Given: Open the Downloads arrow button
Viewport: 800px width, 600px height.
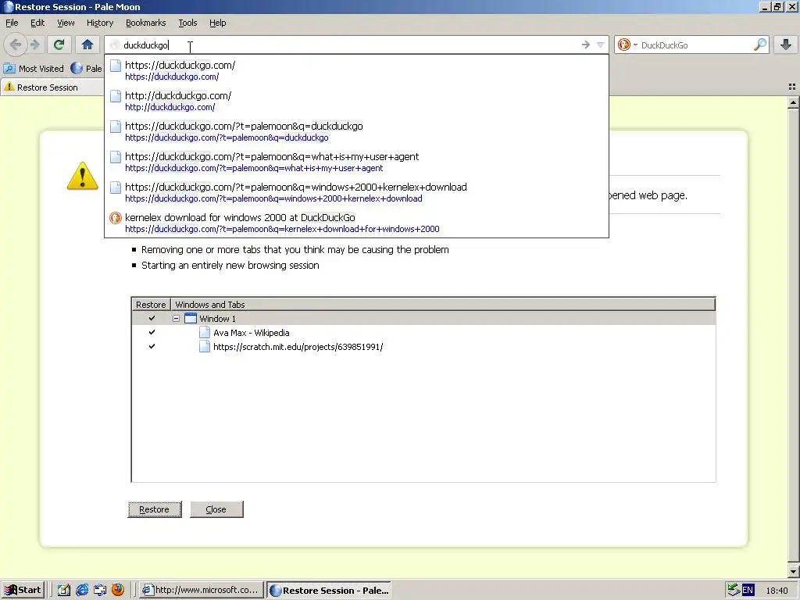Looking at the screenshot, I should [786, 45].
